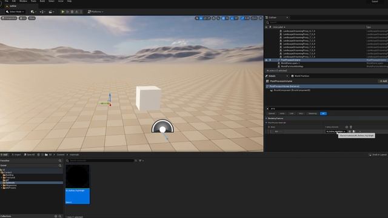Click the Add component button in Details
This screenshot has height=218, width=388.
(383, 81)
